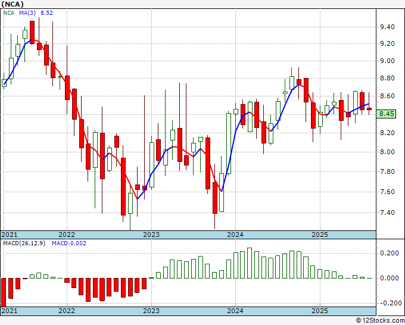Click 2025 on the MACD timeline
The width and height of the screenshot is (405, 325).
[319, 311]
